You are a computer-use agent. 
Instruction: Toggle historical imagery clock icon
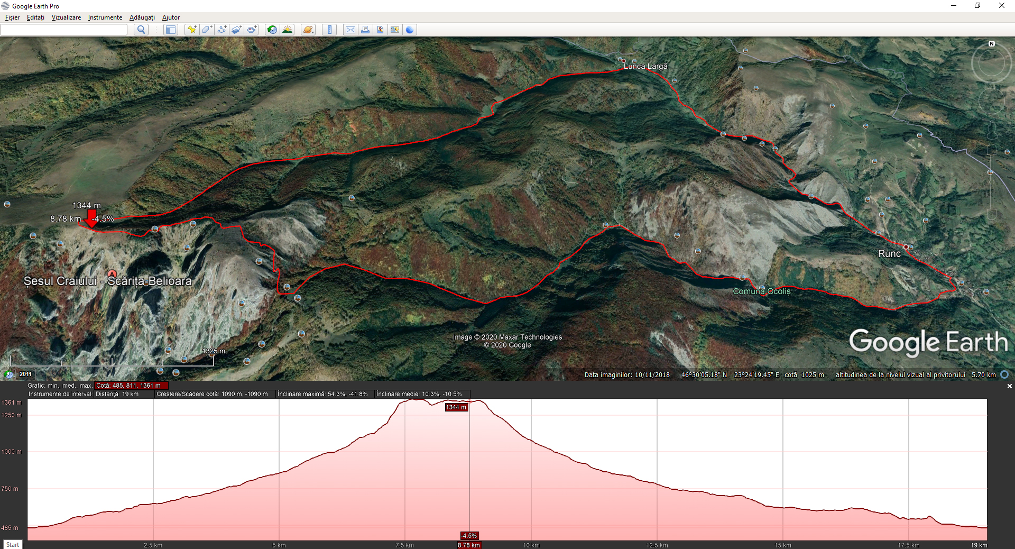point(272,30)
